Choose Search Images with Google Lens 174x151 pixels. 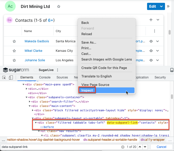[107, 59]
